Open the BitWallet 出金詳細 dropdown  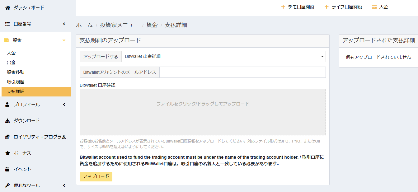click(223, 57)
